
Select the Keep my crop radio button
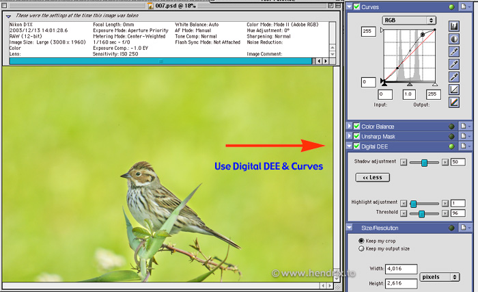coord(361,241)
